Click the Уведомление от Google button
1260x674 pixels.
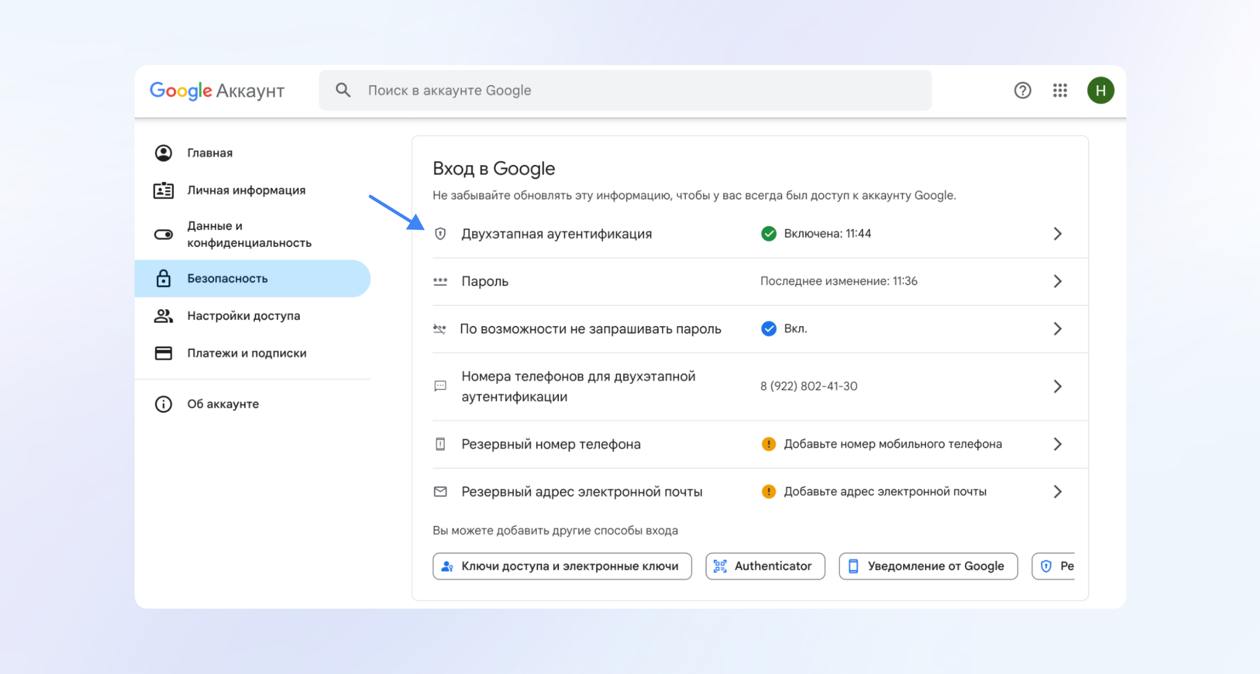[x=928, y=566]
